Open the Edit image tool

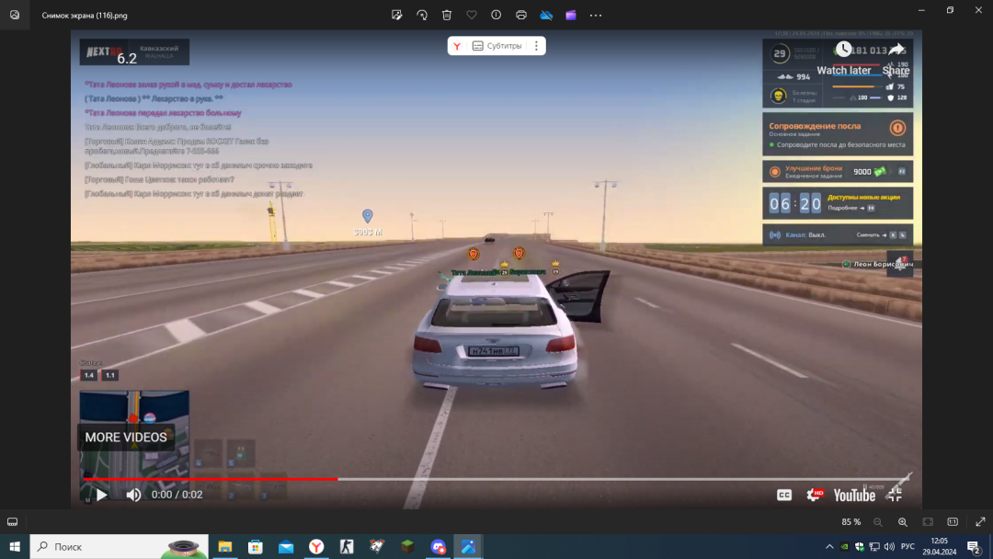(397, 16)
